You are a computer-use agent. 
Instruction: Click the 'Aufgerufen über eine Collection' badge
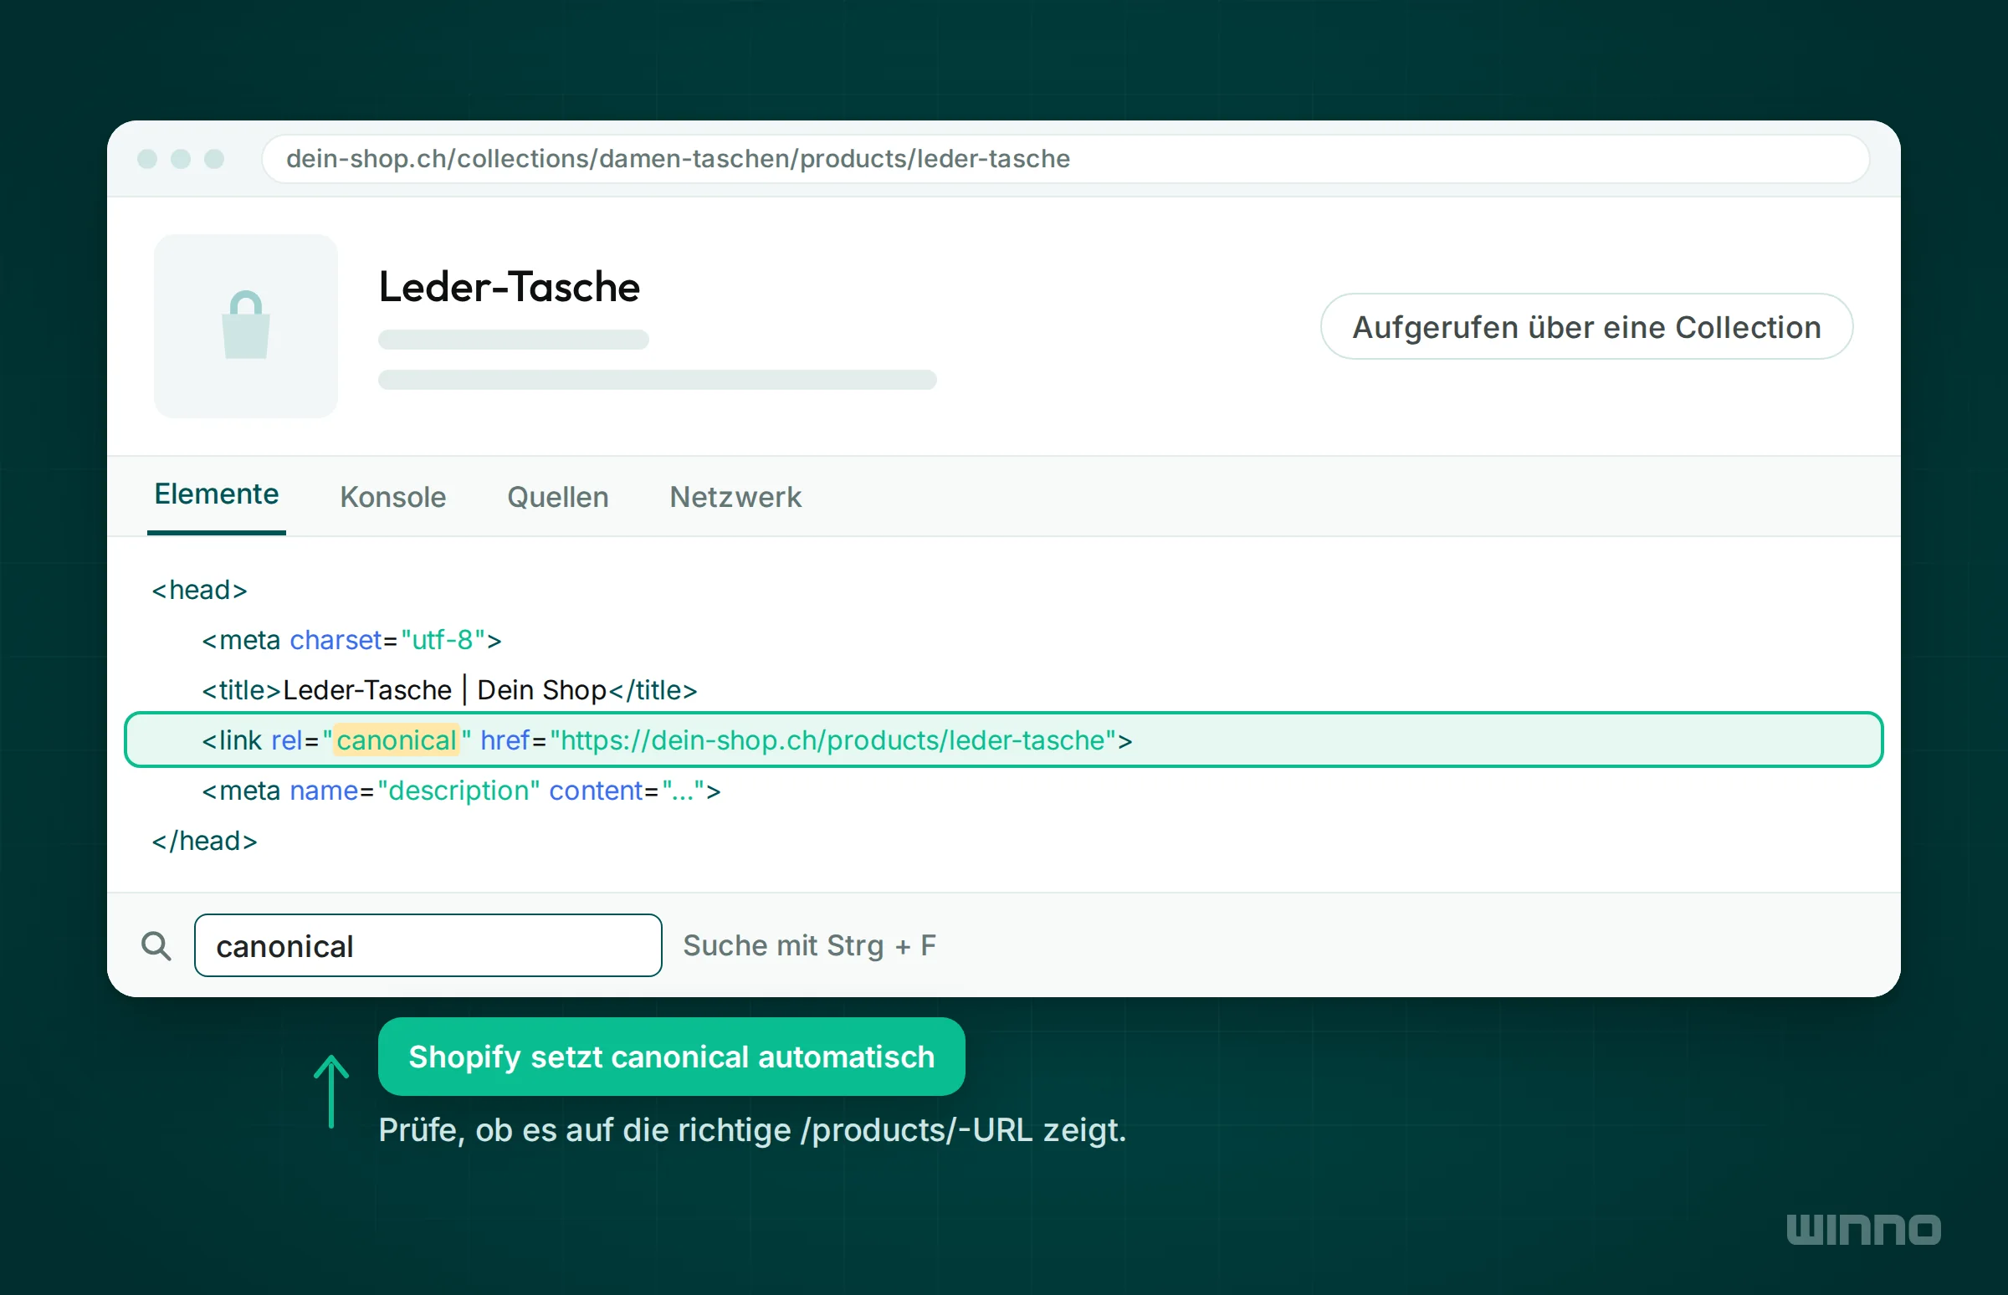1585,326
